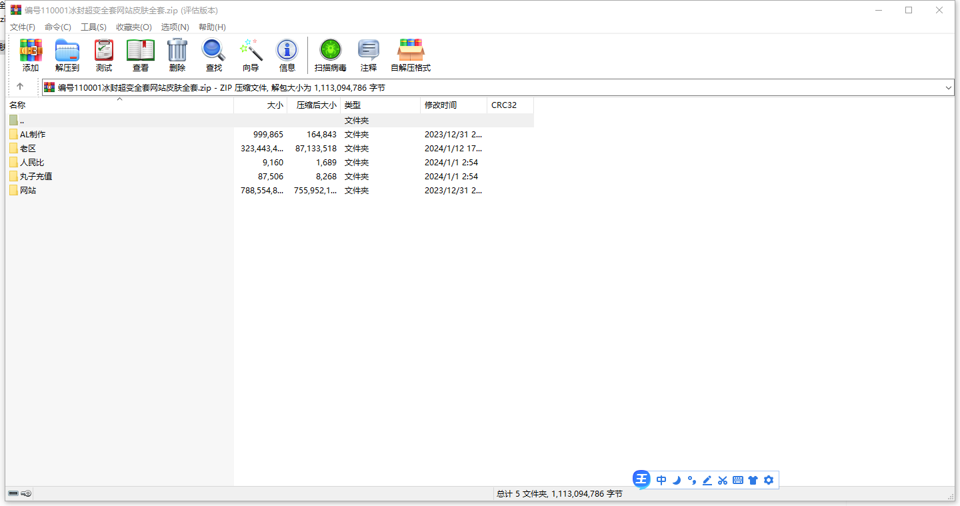Image resolution: width=960 pixels, height=506 pixels.
Task: Click the 解压到 (Extract to) icon
Action: point(67,51)
